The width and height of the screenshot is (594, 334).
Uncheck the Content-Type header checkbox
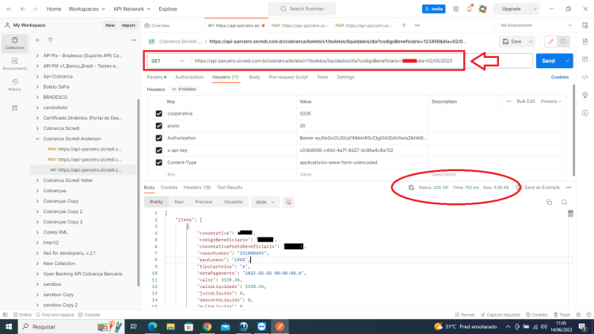pyautogui.click(x=158, y=162)
